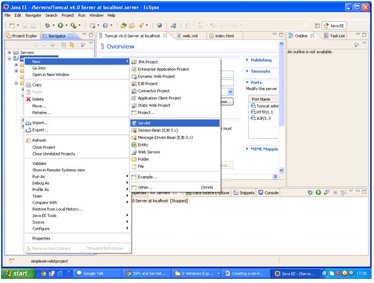
Task: Open the Window menu
Action: (x=96, y=15)
